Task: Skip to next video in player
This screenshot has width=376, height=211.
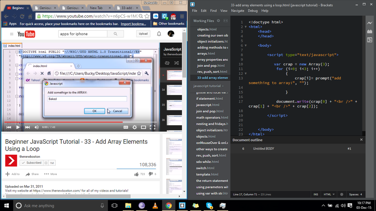Action: (x=27, y=127)
